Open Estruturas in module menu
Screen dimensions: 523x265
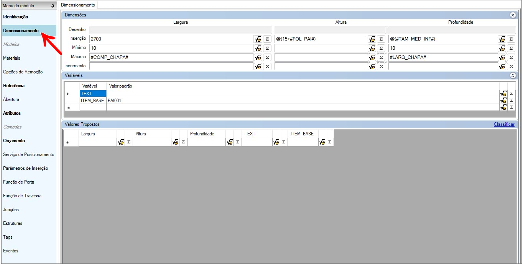(x=13, y=223)
